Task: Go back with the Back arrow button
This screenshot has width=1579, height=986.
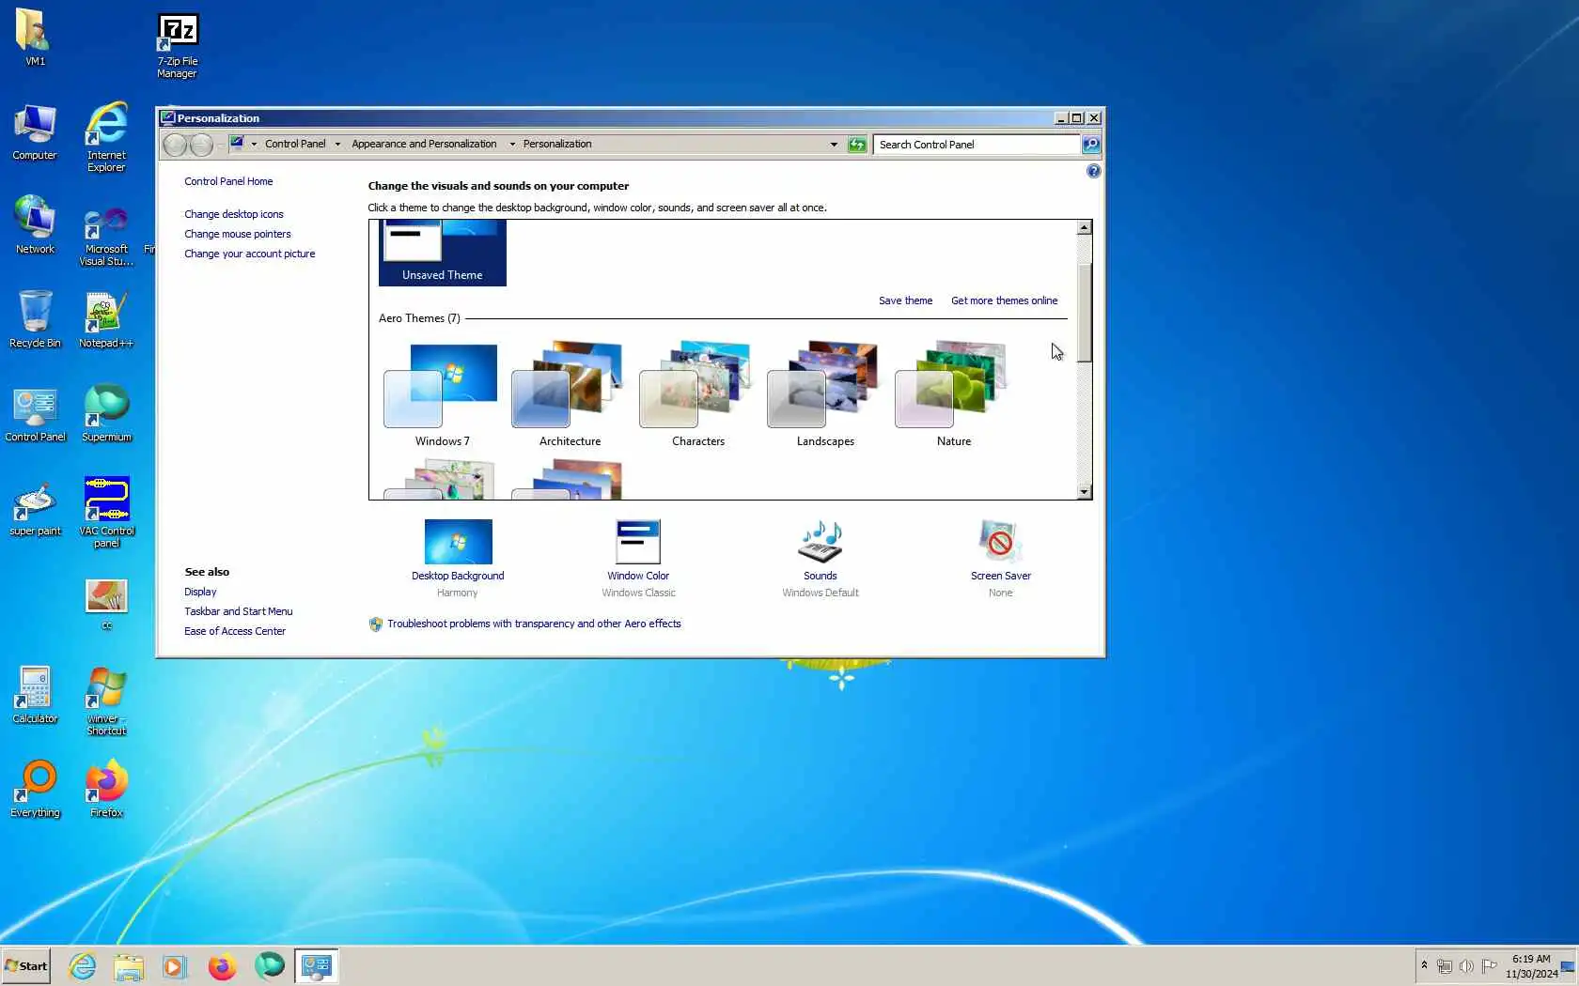Action: pyautogui.click(x=175, y=145)
